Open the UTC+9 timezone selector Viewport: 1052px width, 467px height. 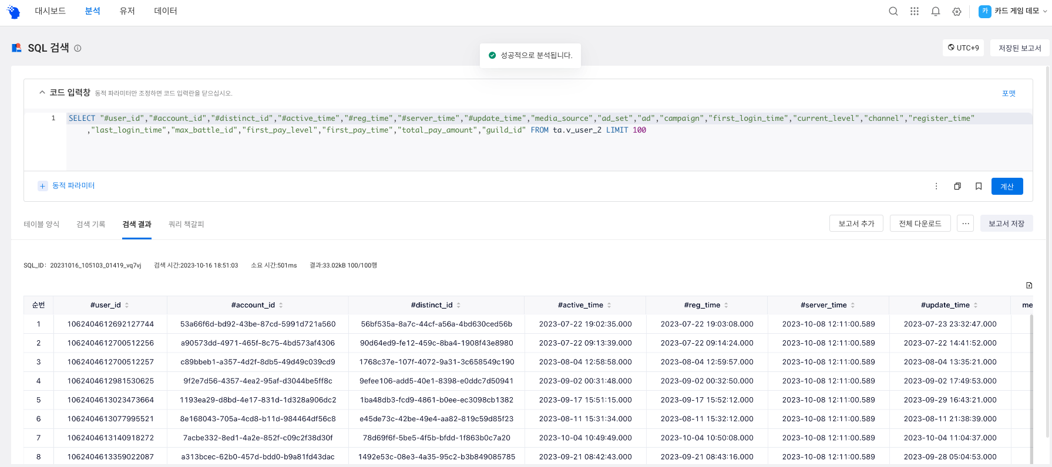point(963,48)
